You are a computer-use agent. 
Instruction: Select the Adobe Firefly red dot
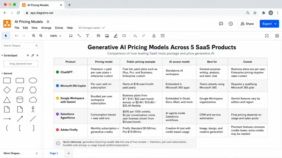pyautogui.click(x=57, y=130)
